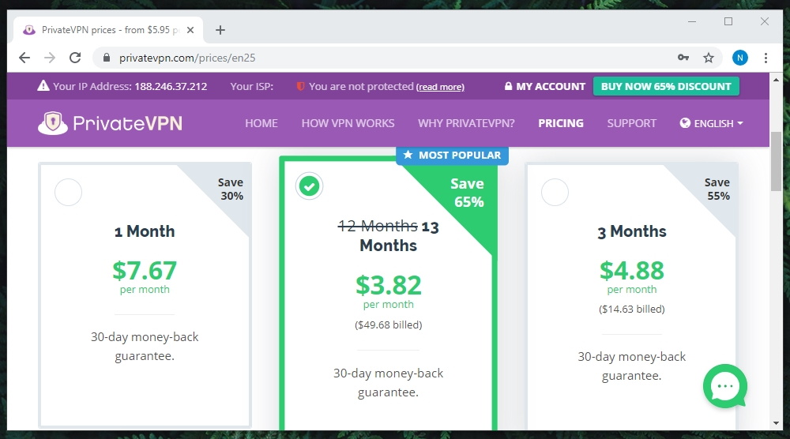Minimize the Chrome window
790x439 pixels.
pos(692,21)
